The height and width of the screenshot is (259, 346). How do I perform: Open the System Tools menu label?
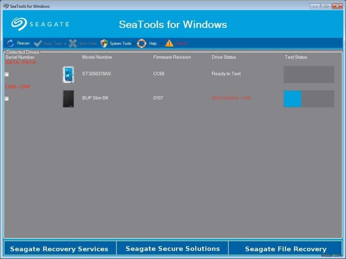click(x=120, y=44)
